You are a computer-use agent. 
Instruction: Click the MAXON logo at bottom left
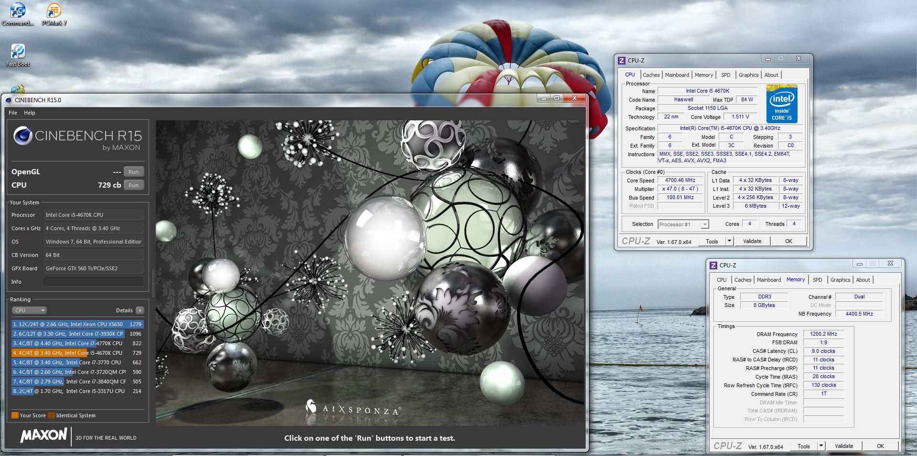(x=44, y=435)
